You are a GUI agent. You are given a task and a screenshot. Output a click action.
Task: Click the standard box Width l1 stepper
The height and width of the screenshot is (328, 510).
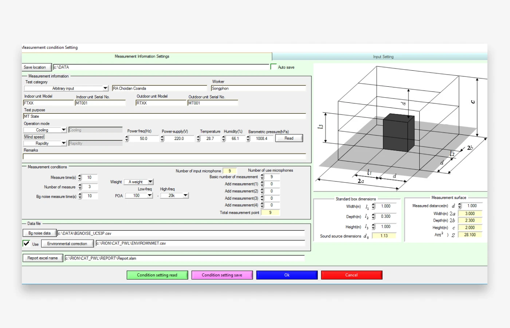[373, 206]
